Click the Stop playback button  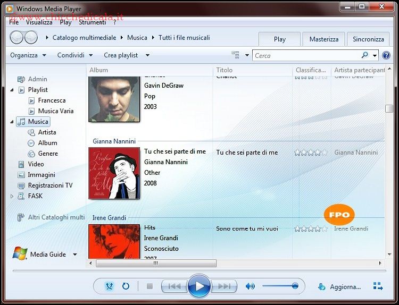click(x=149, y=286)
